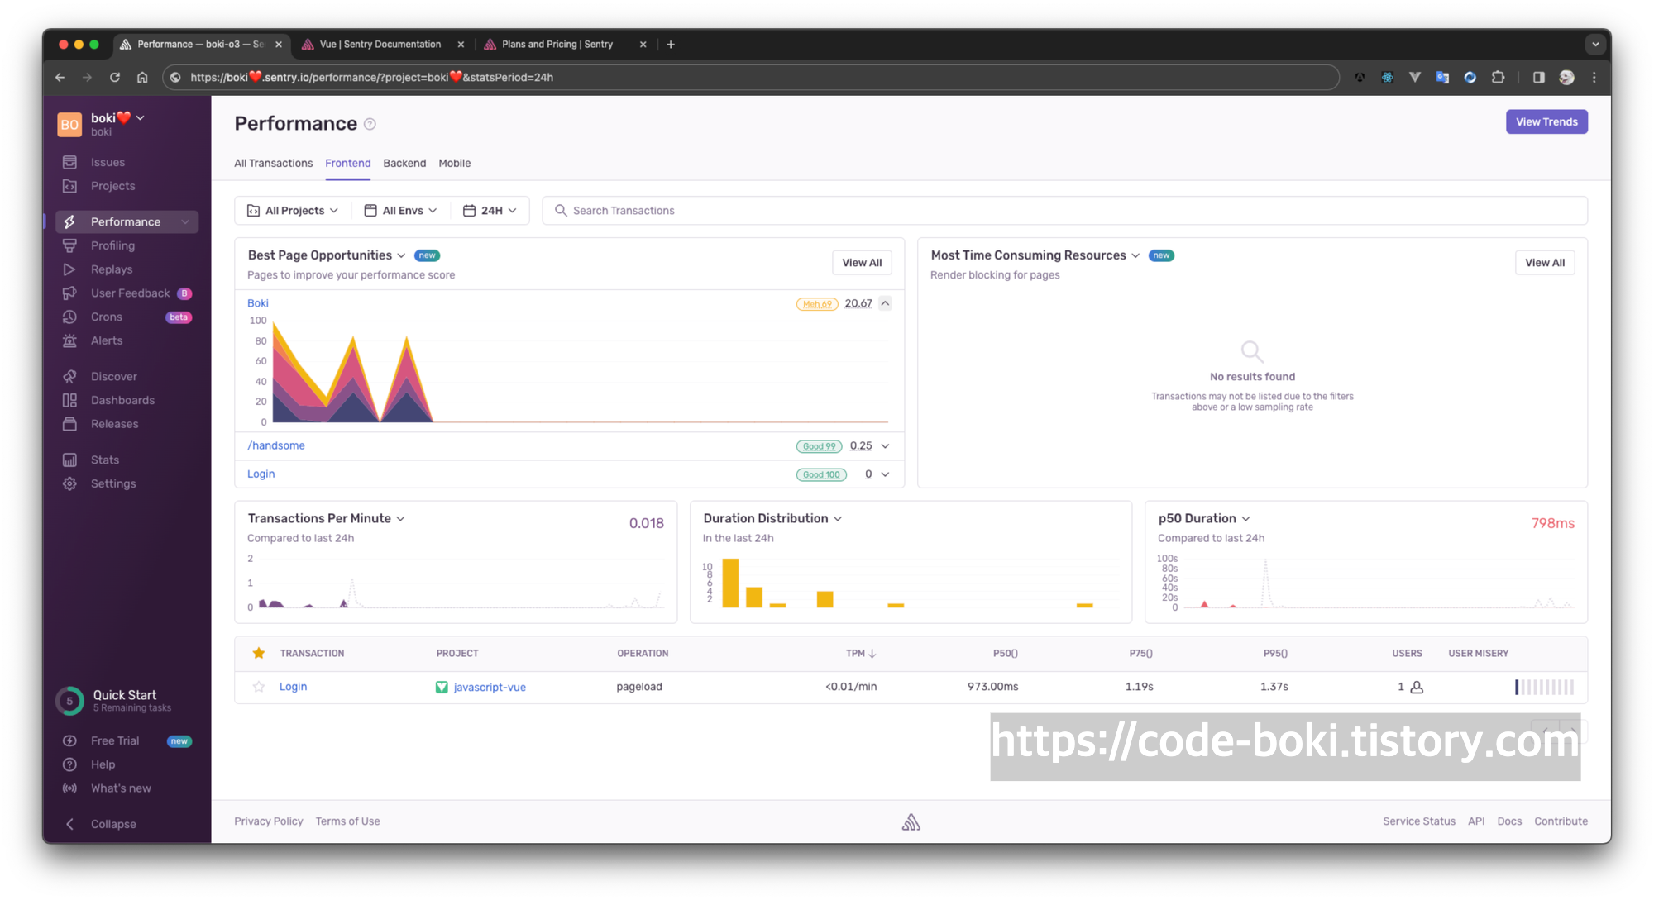Open Issues in the sidebar
Viewport: 1654px width, 900px height.
108,162
